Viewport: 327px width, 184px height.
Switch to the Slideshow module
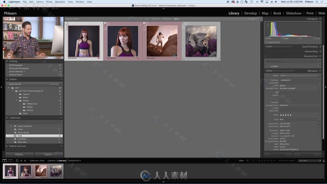(x=294, y=13)
